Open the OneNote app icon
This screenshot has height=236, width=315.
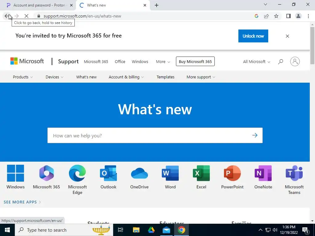[x=263, y=173]
